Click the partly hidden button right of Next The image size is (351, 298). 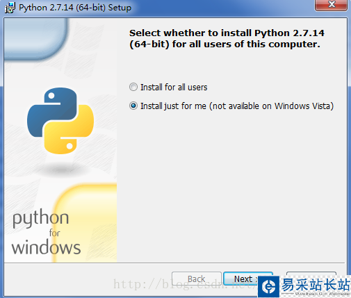[x=311, y=274]
